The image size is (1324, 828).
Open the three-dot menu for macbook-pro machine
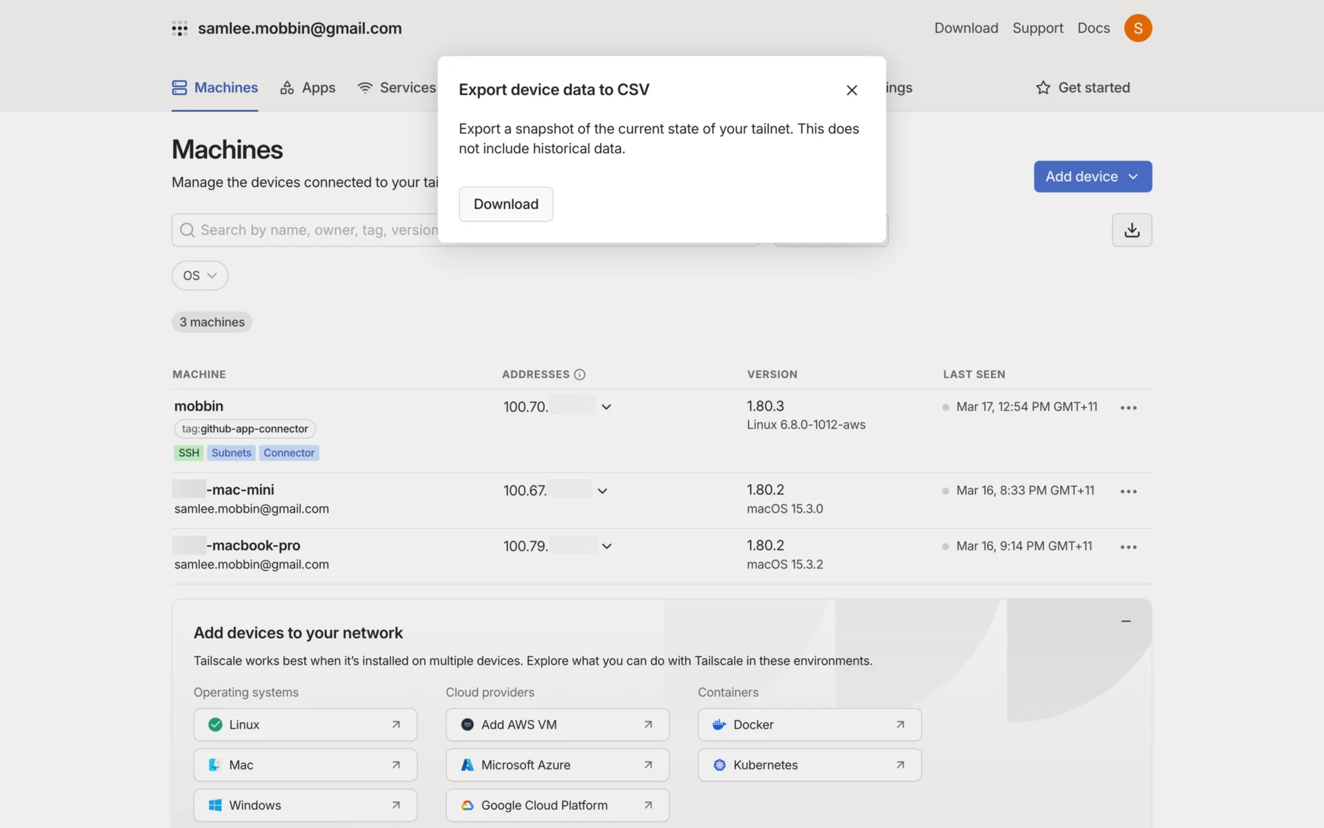pos(1128,547)
